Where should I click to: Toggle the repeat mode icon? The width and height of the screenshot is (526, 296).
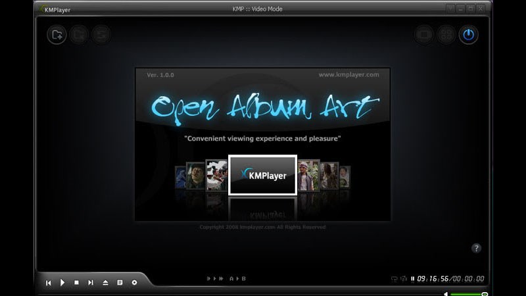(x=394, y=279)
